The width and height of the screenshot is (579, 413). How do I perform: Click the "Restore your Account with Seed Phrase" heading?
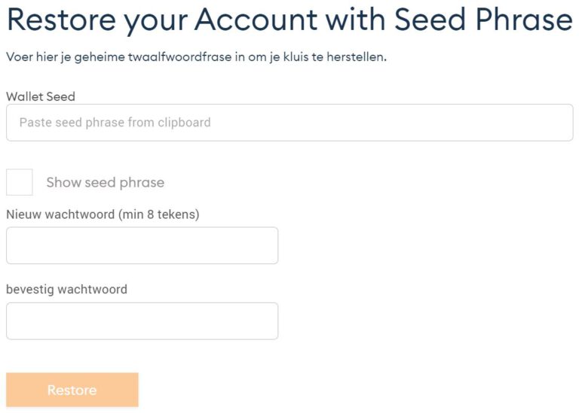[289, 20]
